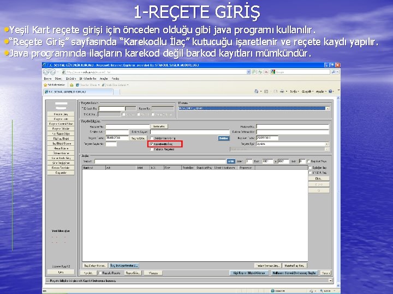The width and height of the screenshot is (393, 294).
Task: Click the Adet quantity field
Action: (x=249, y=162)
